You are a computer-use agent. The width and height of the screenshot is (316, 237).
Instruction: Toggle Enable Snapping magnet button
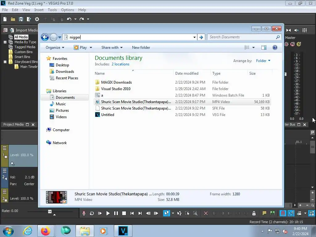[x=283, y=213]
